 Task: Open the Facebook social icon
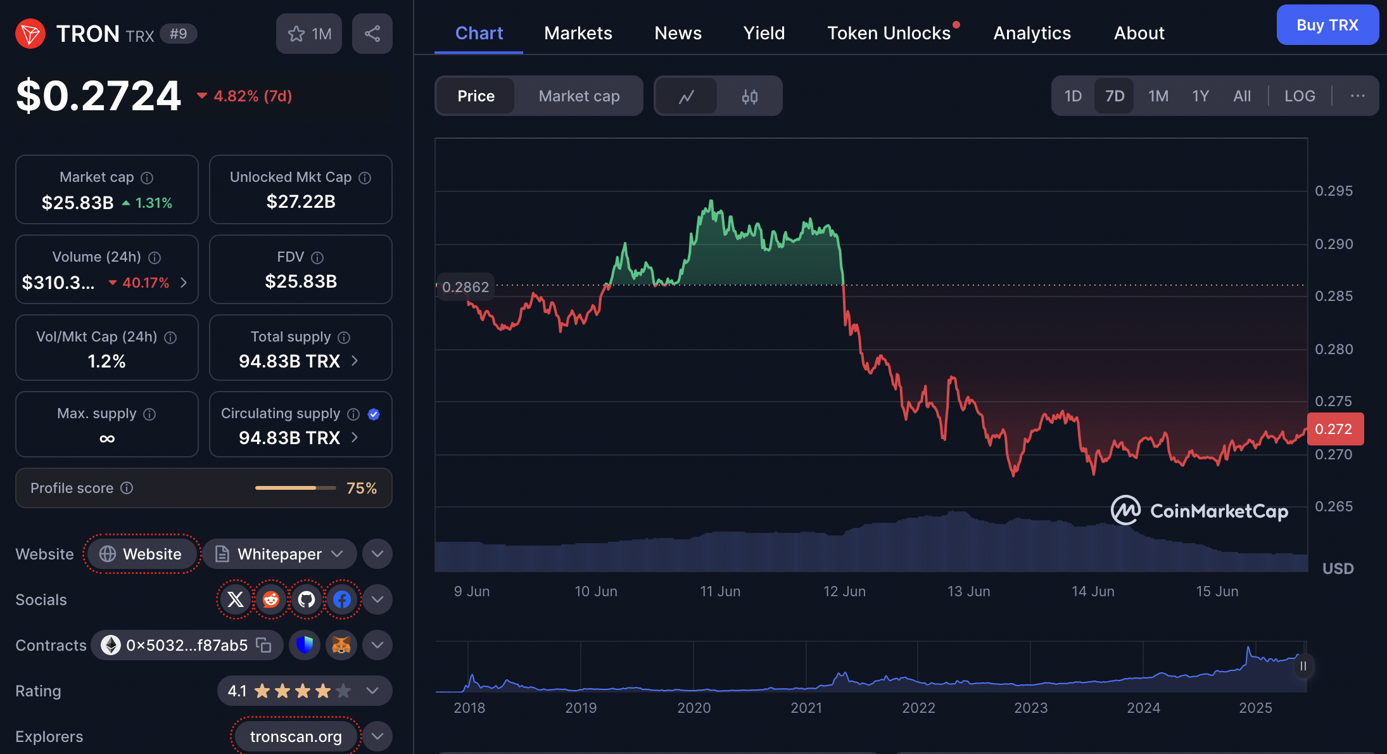tap(342, 599)
